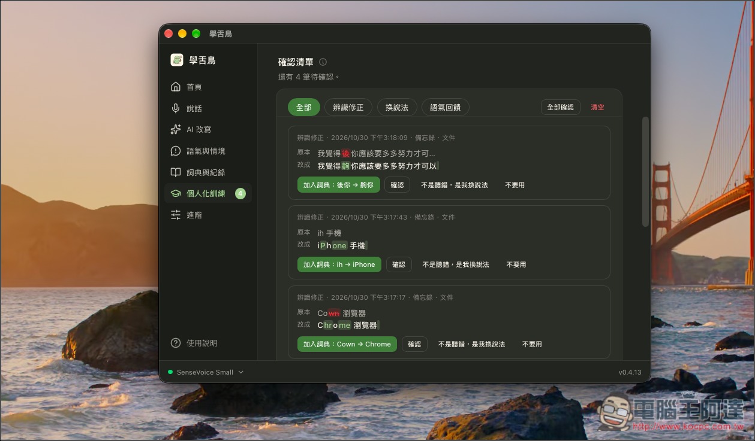Click the corrected text iPhone 手機
Screen dimensions: 755x441
click(x=342, y=245)
